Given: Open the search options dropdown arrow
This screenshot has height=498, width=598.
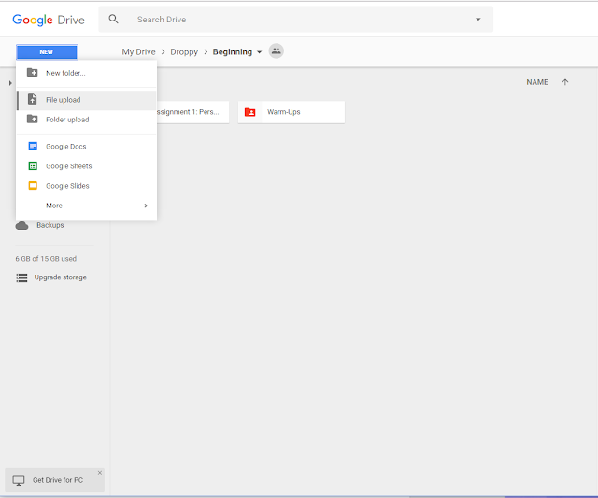Looking at the screenshot, I should click(x=477, y=20).
